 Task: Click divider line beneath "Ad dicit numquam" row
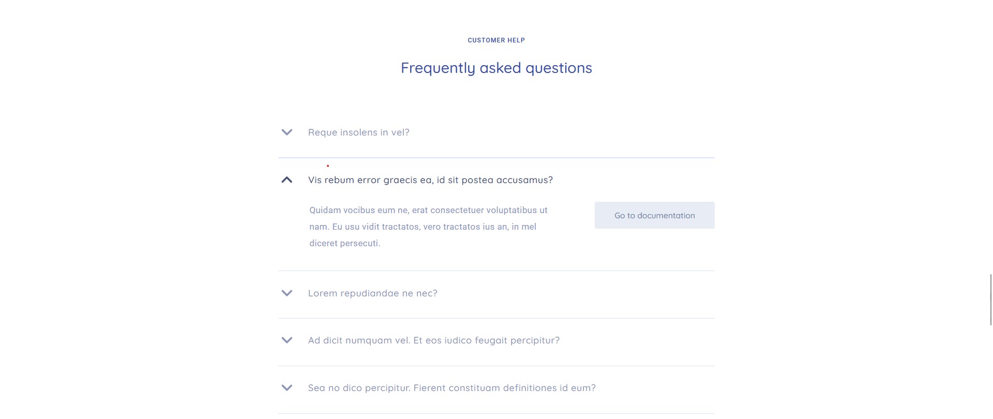coord(496,366)
